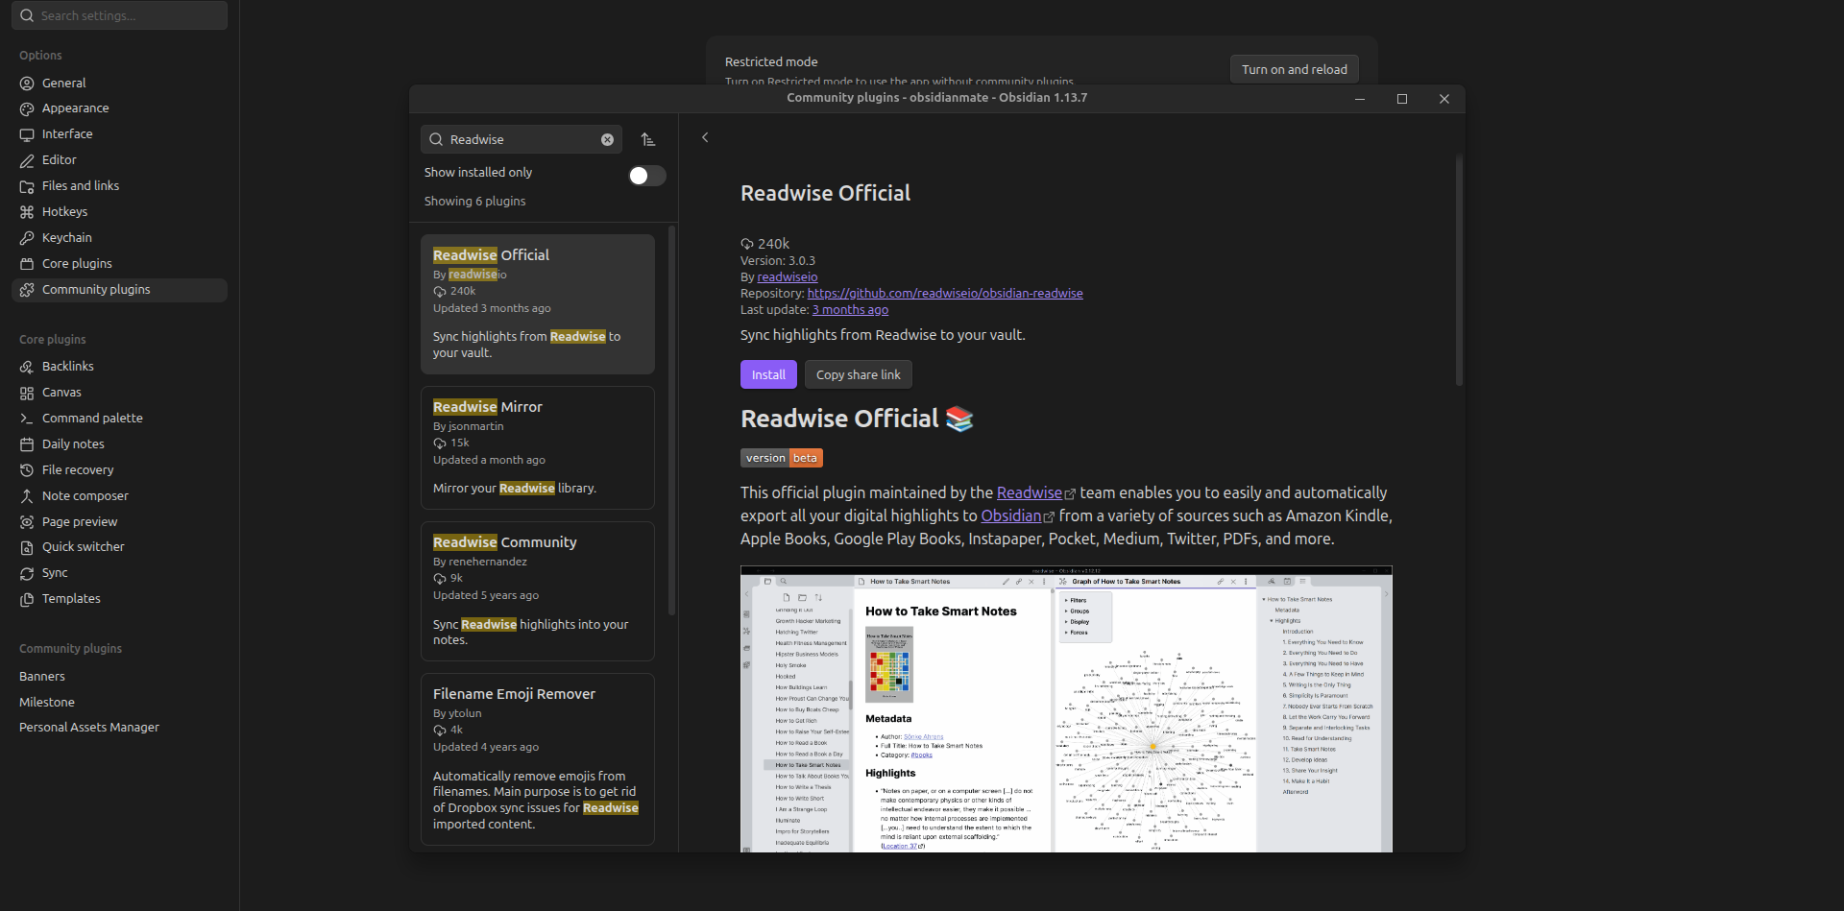Click the Core plugins icon

tap(27, 264)
